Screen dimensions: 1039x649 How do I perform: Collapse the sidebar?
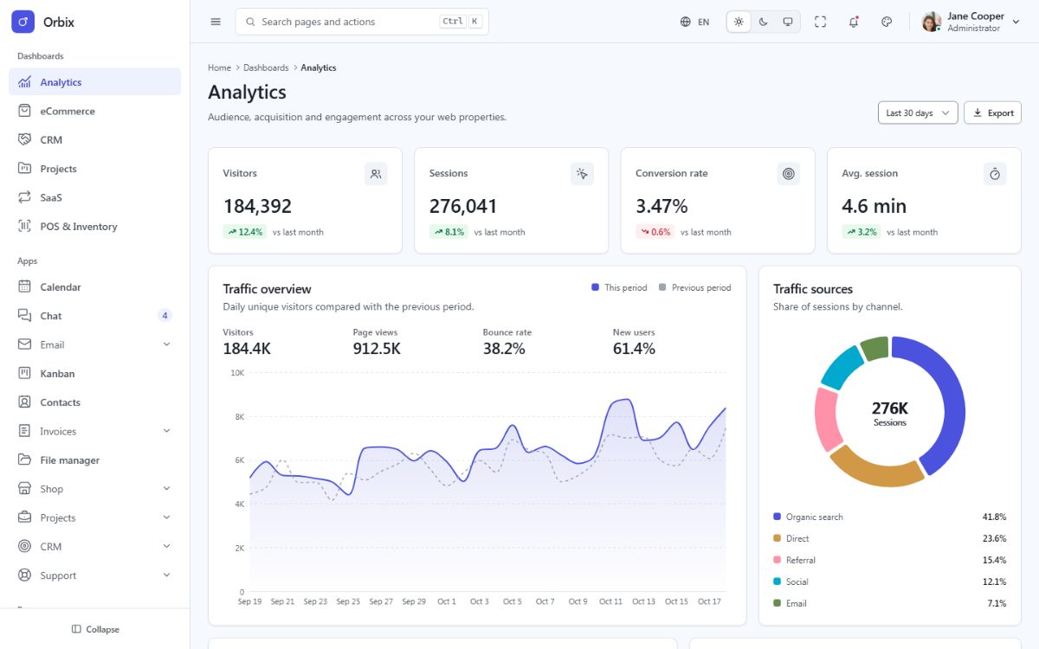[95, 629]
